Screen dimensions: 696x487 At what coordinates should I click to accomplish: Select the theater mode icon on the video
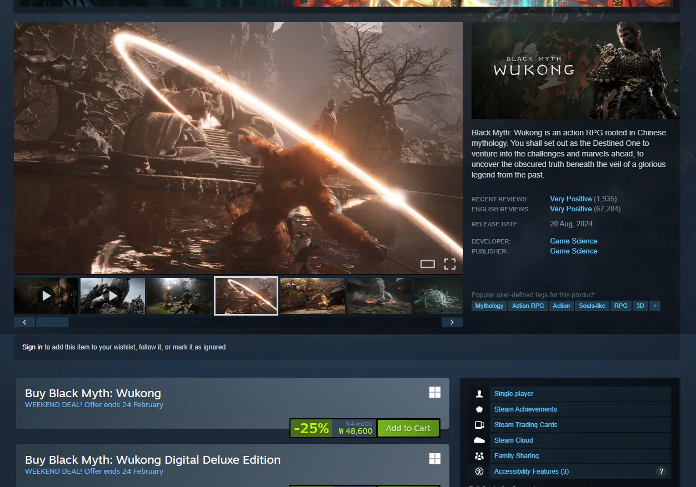(x=427, y=263)
